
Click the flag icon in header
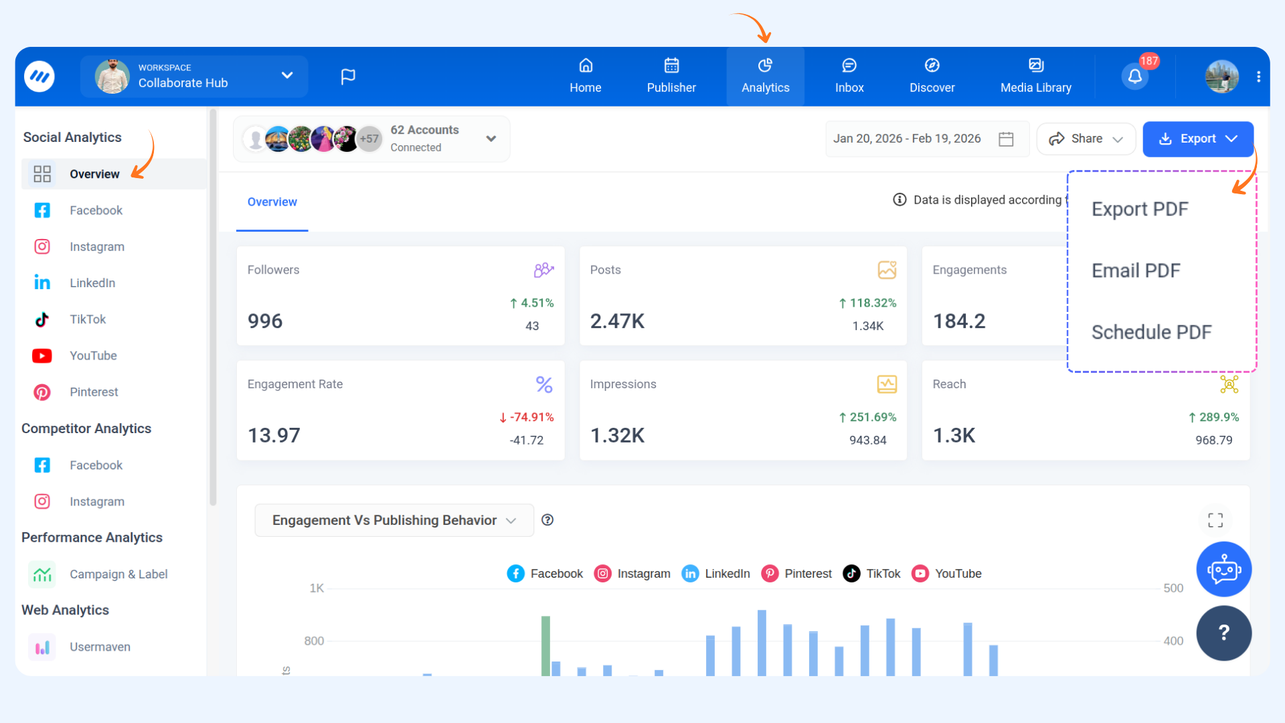pyautogui.click(x=348, y=76)
